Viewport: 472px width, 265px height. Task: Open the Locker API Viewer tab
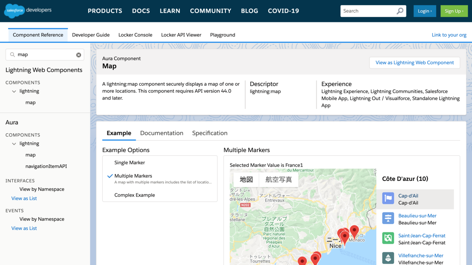[181, 35]
